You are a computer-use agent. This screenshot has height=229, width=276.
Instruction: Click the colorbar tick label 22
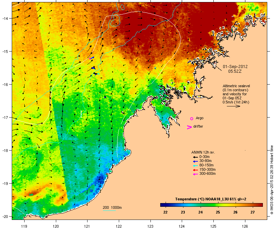(x=165, y=212)
